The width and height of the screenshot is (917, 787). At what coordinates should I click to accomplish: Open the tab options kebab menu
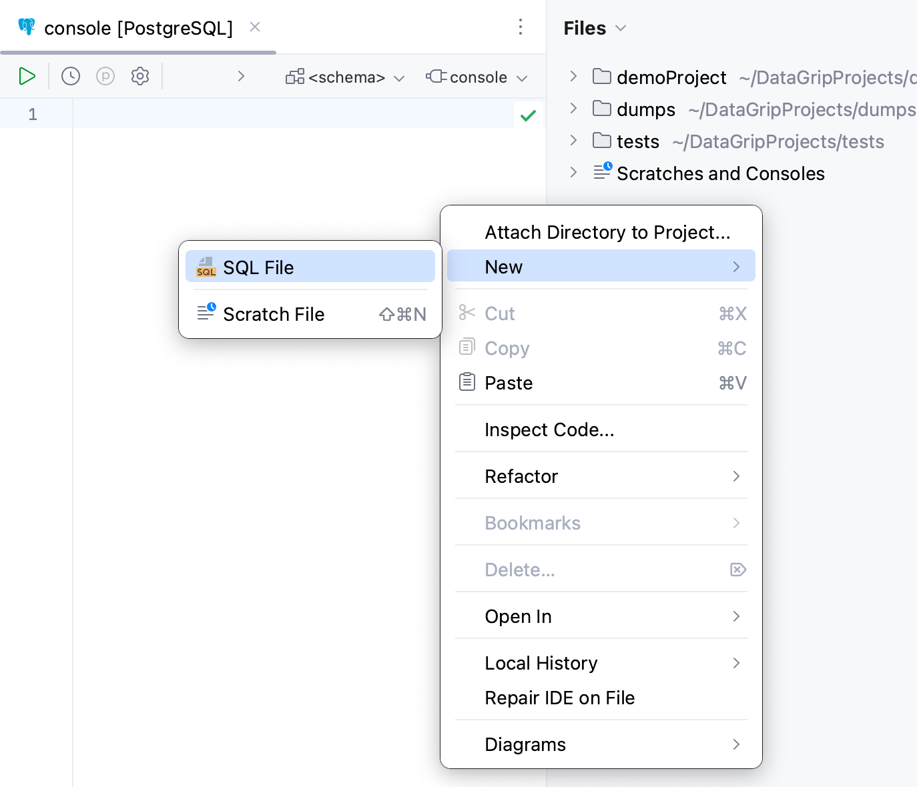click(x=521, y=27)
